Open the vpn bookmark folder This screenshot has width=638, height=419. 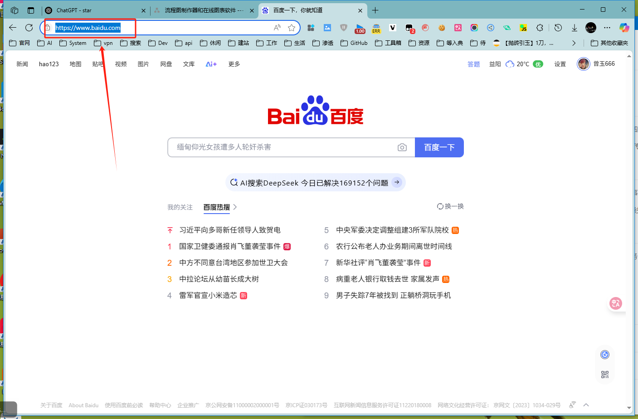pyautogui.click(x=103, y=43)
